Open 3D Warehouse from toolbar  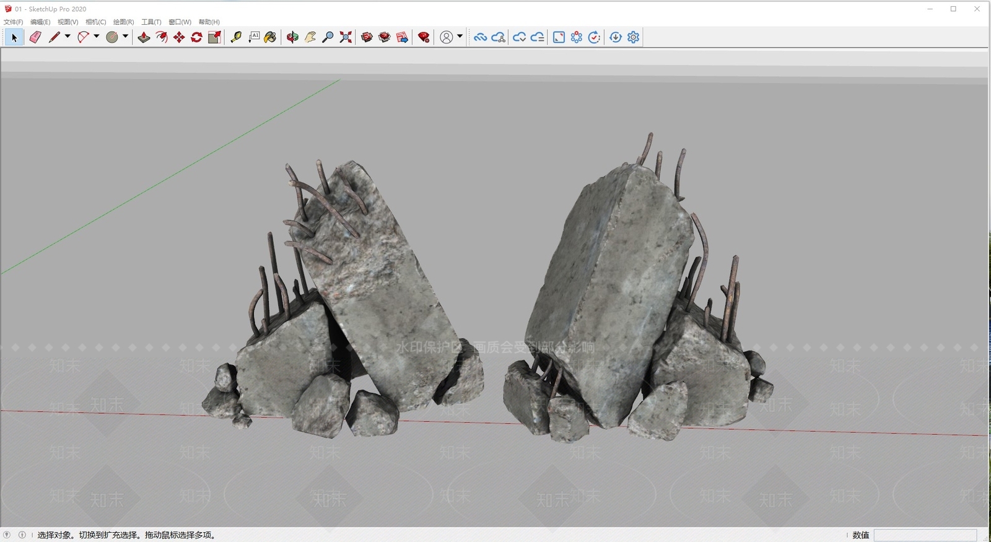367,37
